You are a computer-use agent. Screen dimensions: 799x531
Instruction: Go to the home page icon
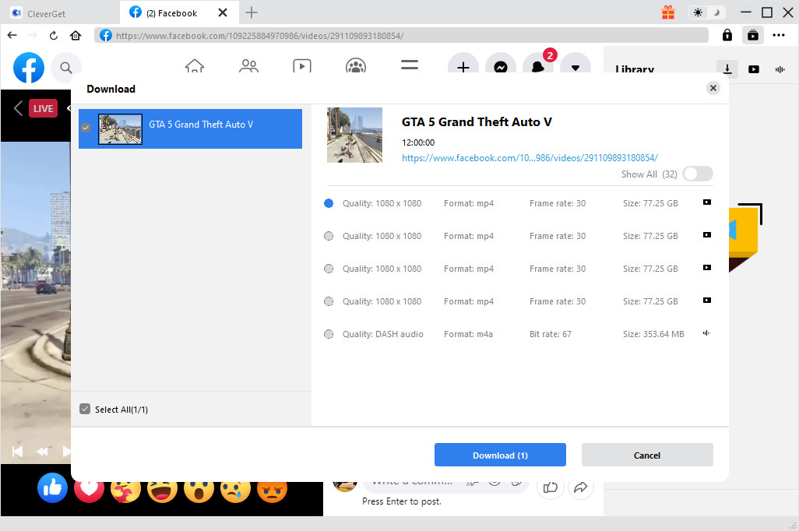pyautogui.click(x=76, y=35)
